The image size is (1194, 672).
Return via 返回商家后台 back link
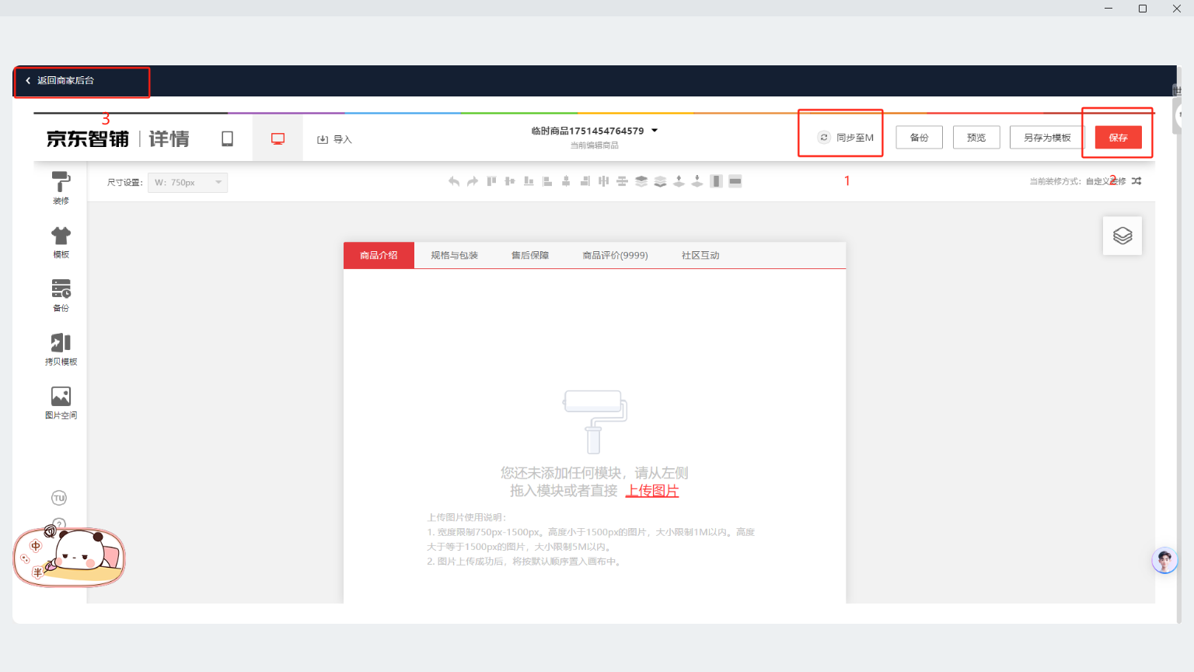(x=61, y=80)
